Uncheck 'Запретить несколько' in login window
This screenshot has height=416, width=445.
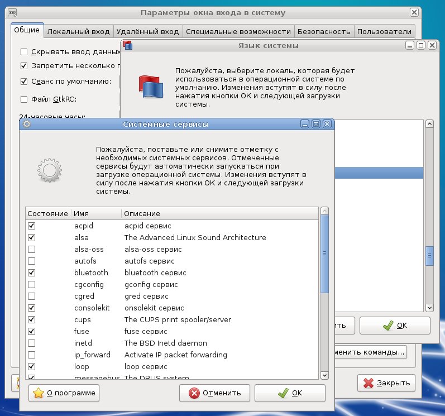click(24, 66)
